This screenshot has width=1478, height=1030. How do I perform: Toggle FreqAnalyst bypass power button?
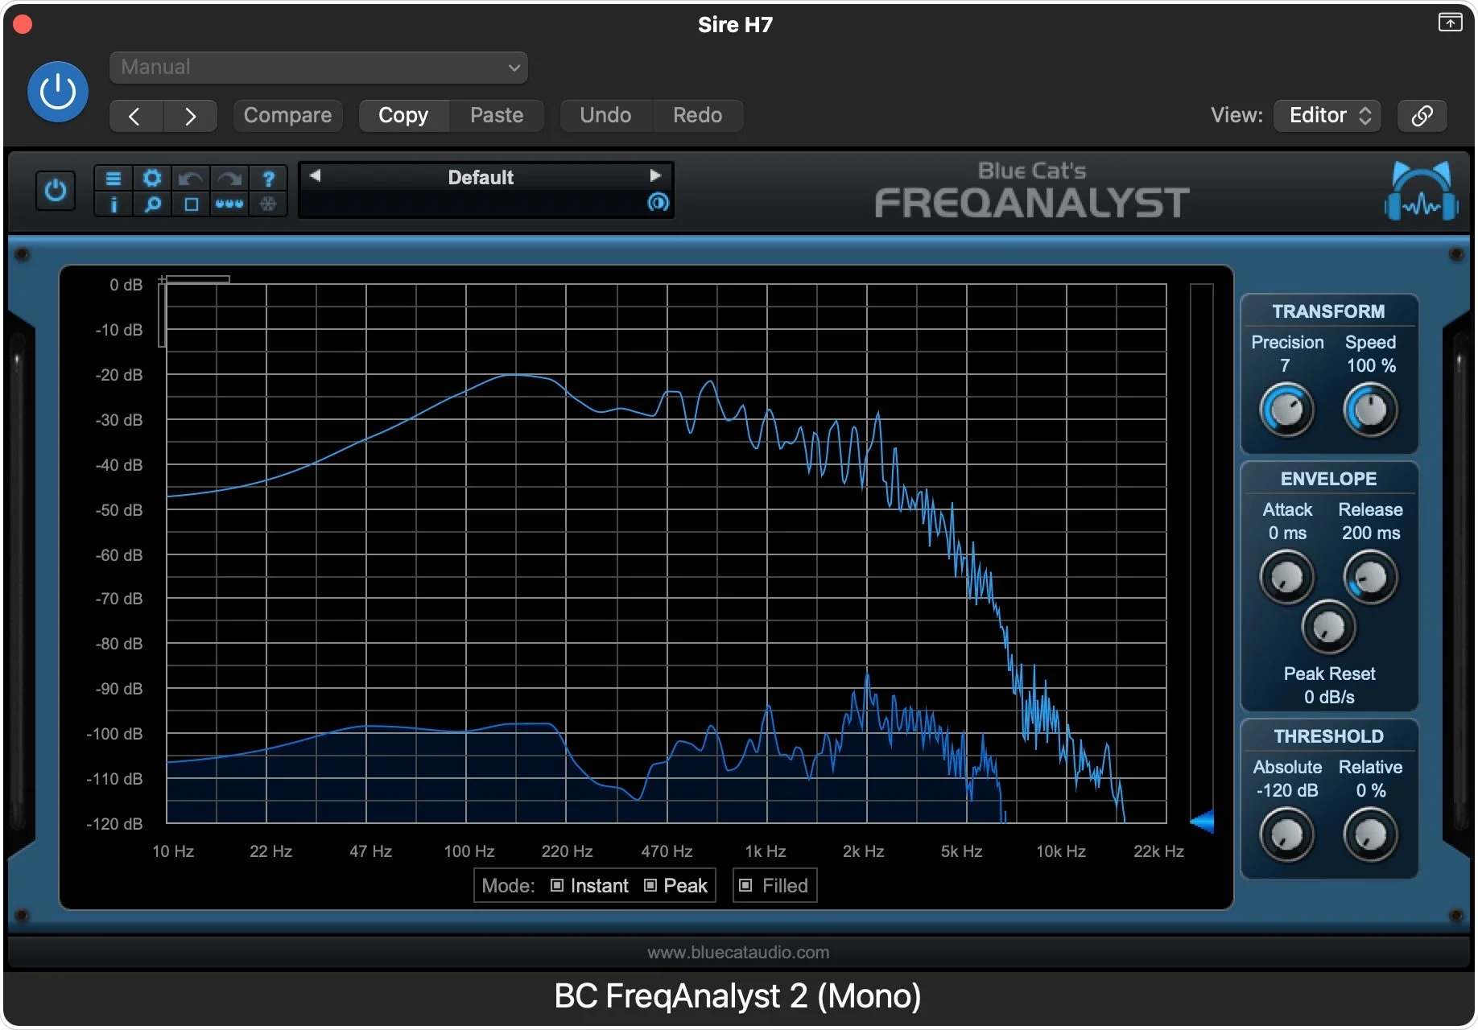click(56, 191)
